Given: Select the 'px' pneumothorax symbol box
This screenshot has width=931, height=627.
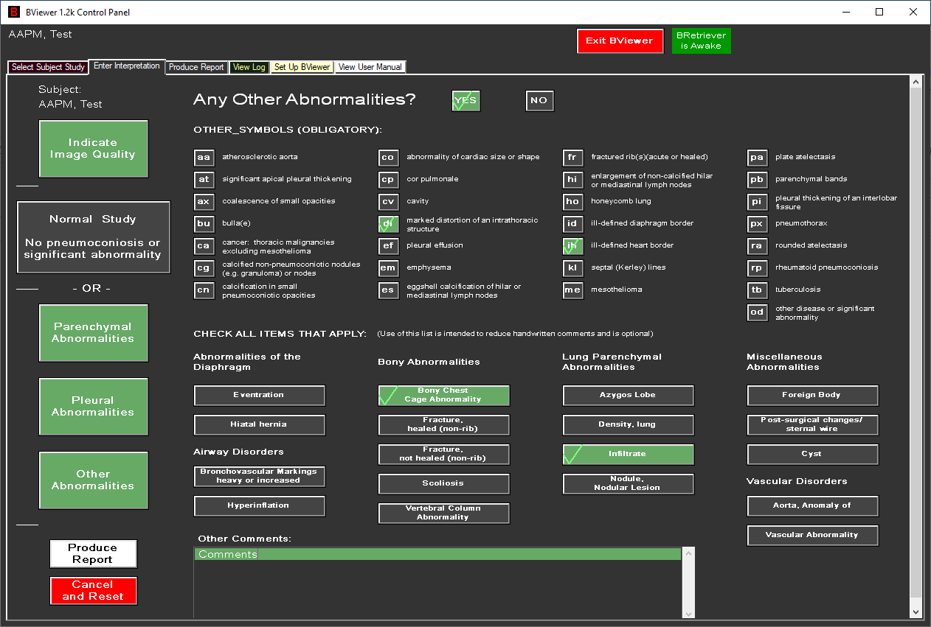Looking at the screenshot, I should pyautogui.click(x=757, y=224).
